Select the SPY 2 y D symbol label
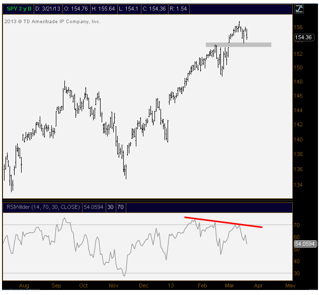Screen dimensions: 319x295 pos(19,9)
